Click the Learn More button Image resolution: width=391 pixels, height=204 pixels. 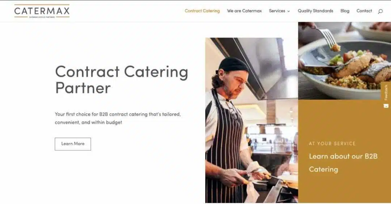click(73, 144)
